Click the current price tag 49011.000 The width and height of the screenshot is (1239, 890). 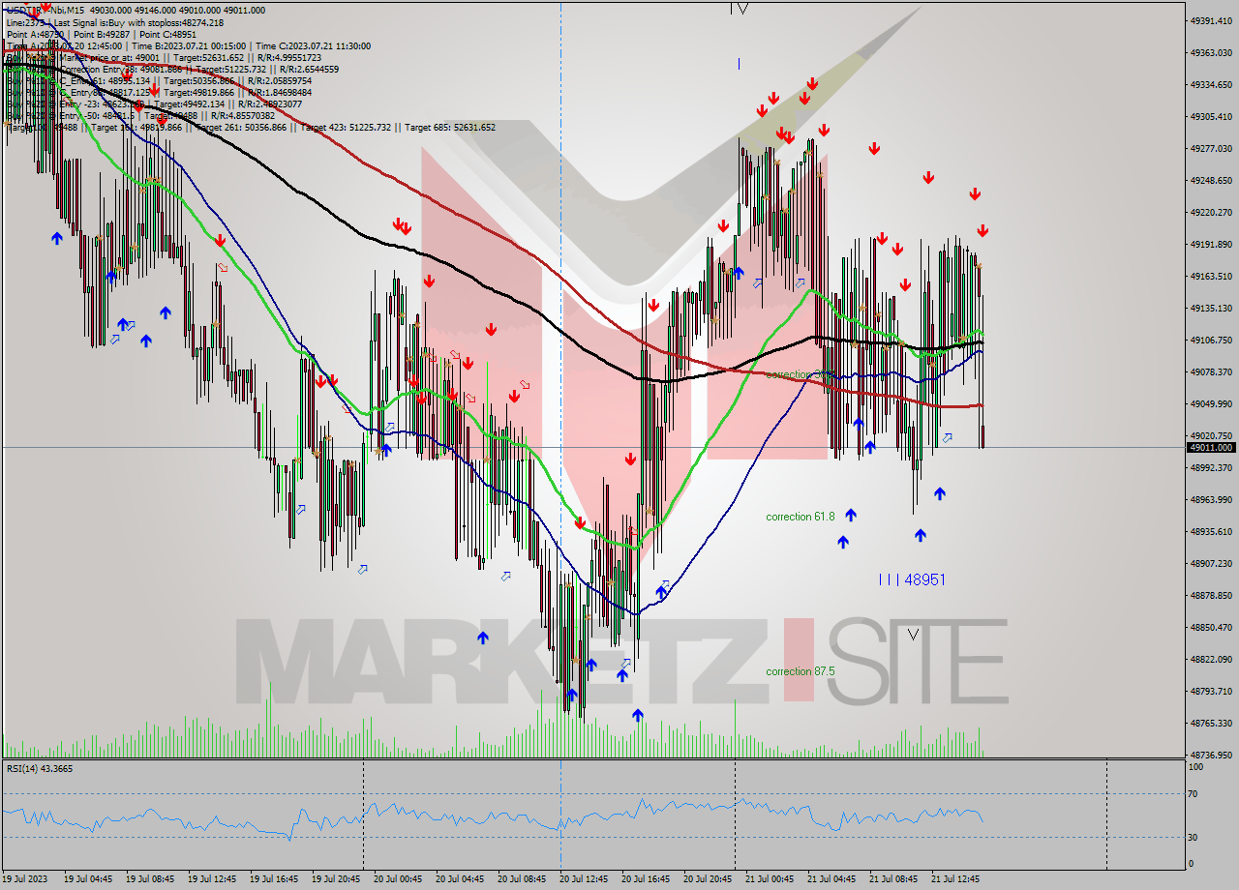pos(1211,447)
